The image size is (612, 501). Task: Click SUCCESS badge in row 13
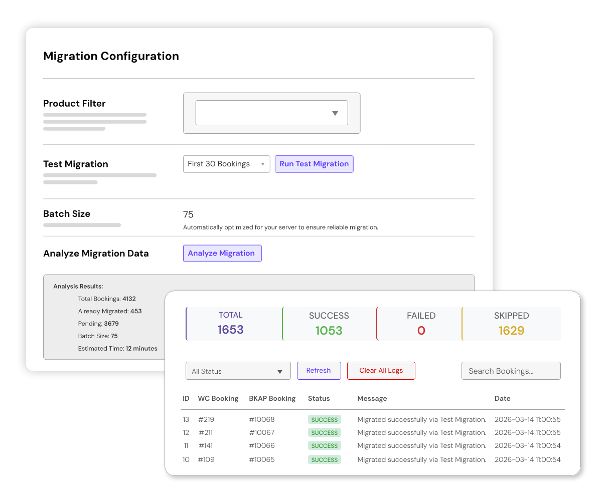tap(325, 419)
